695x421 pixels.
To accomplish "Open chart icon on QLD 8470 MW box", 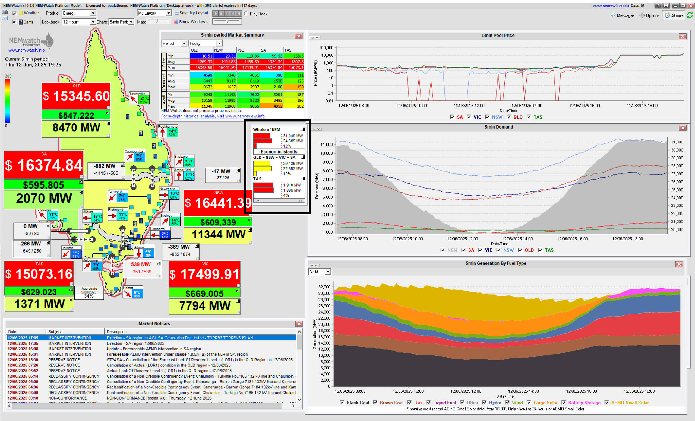I will point(108,123).
